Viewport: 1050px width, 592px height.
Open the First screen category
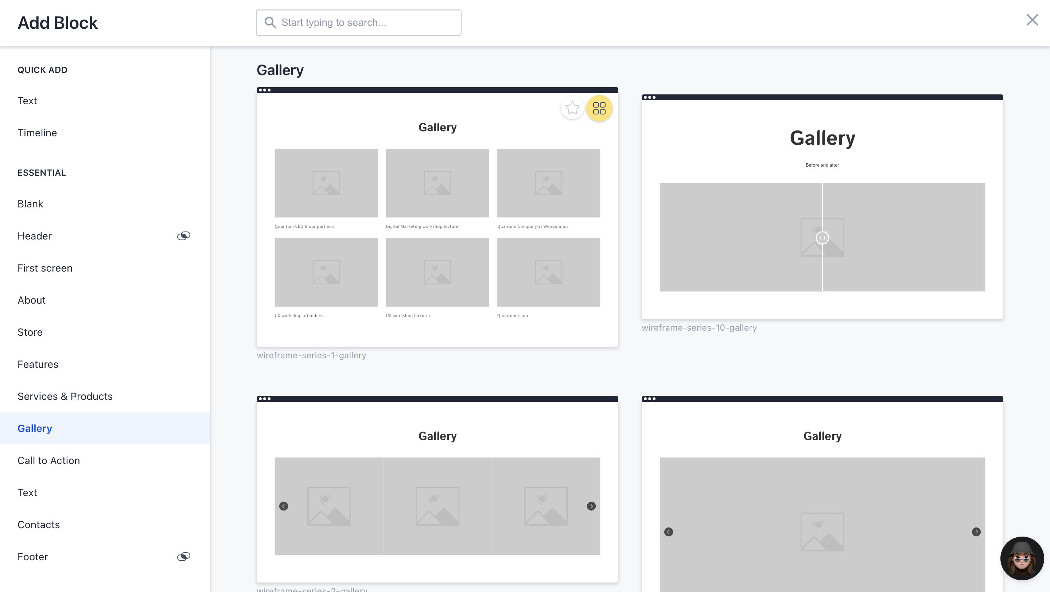pos(105,268)
